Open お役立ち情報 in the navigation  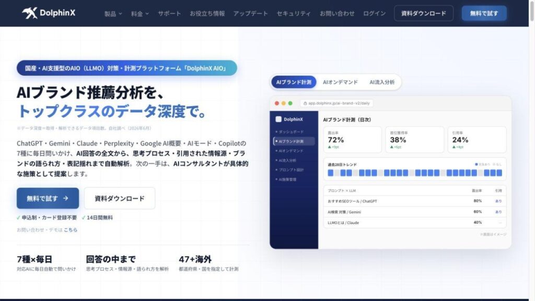[207, 14]
